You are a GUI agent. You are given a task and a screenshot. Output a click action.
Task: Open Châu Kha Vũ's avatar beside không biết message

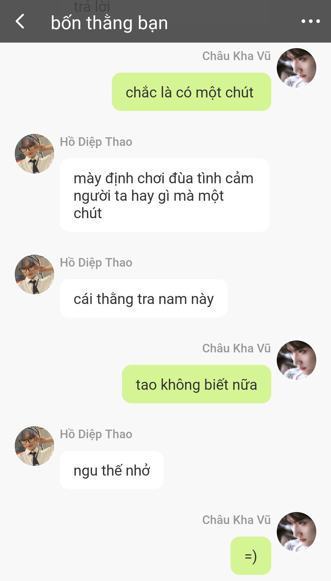click(296, 360)
